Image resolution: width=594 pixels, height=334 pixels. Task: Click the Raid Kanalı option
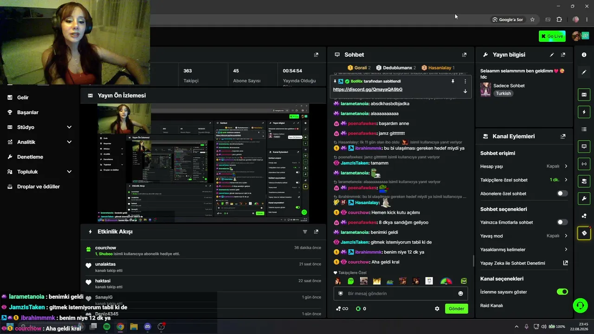click(x=491, y=306)
